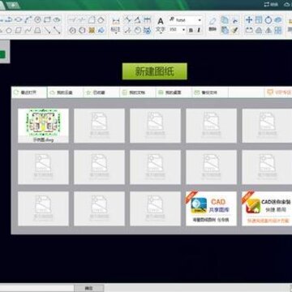Click the 确定 button at the bottom
The image size is (292, 292).
point(89,288)
